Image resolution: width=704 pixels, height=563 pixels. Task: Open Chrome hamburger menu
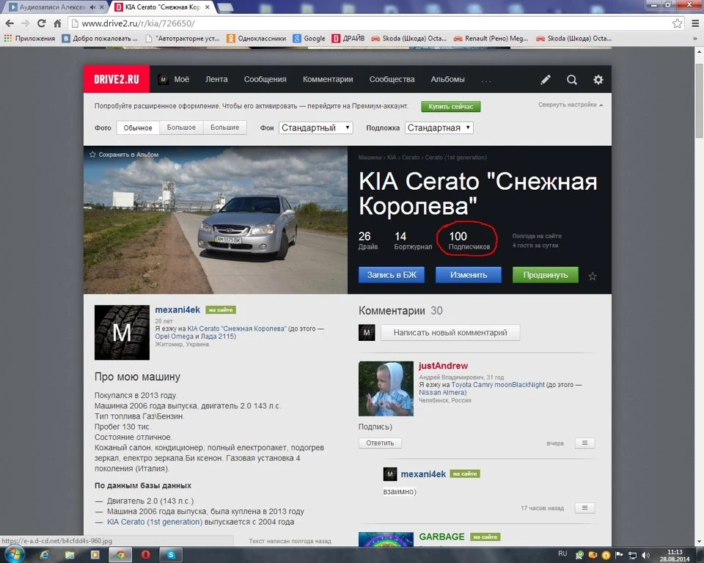pos(695,23)
